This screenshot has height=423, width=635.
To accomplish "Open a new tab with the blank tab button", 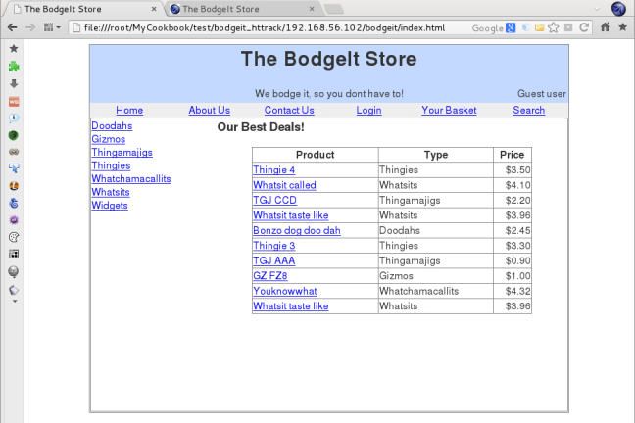I will click(334, 9).
